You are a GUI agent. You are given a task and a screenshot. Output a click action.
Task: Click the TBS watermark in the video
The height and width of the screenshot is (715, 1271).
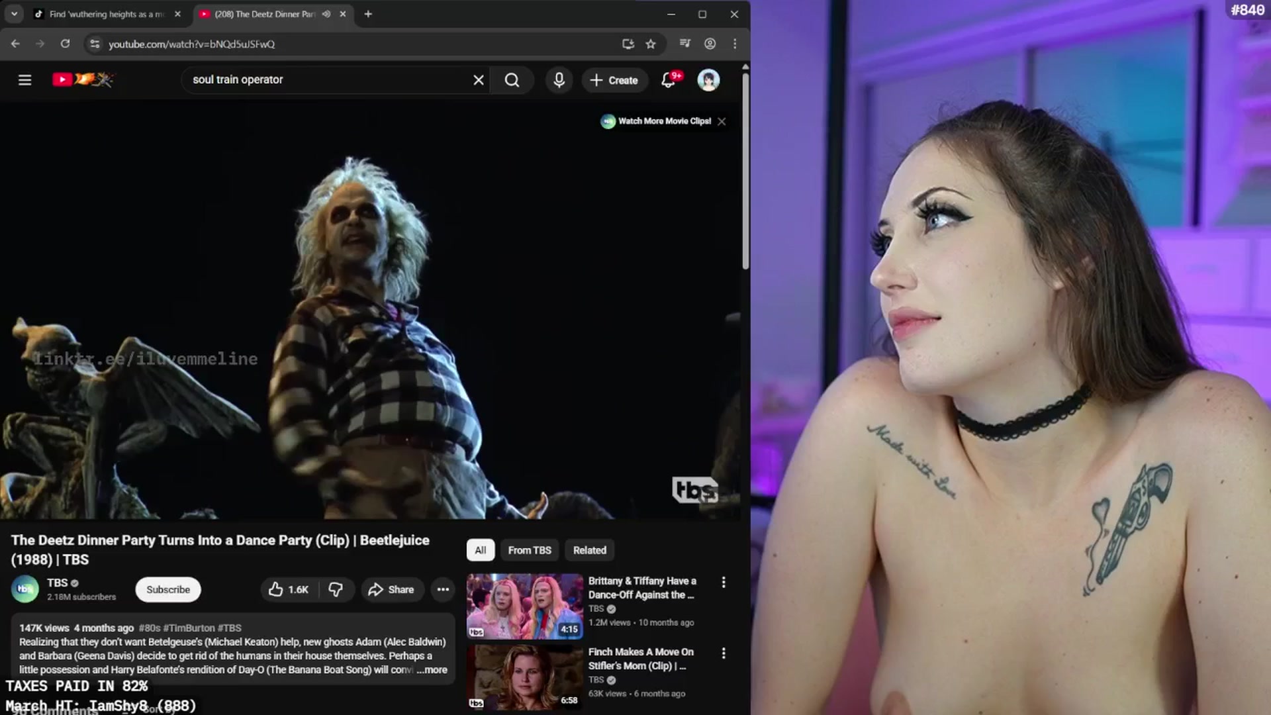pos(695,490)
